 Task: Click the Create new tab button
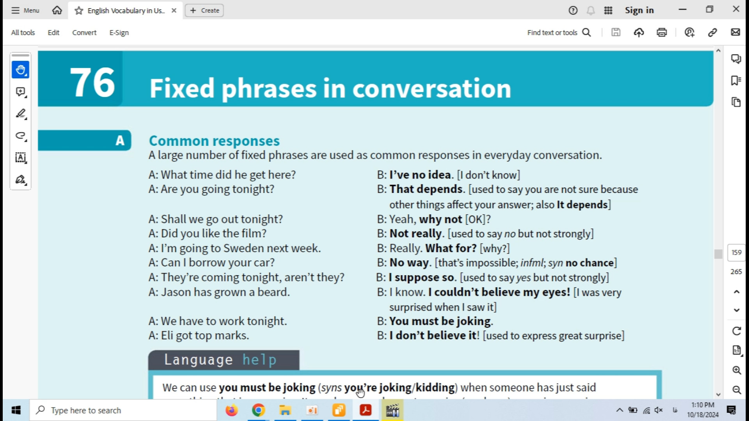click(x=204, y=11)
